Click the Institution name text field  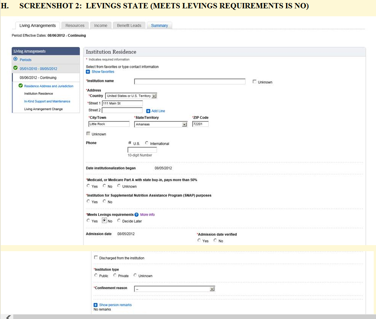pyautogui.click(x=190, y=81)
